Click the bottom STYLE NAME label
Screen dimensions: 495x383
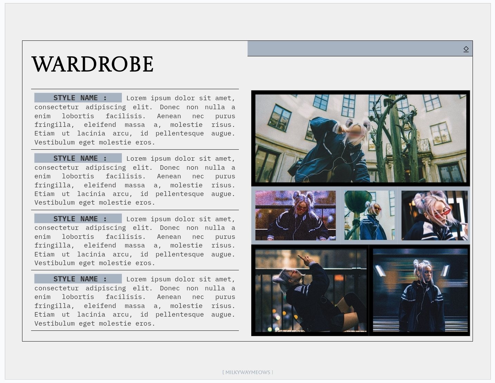[x=78, y=279]
